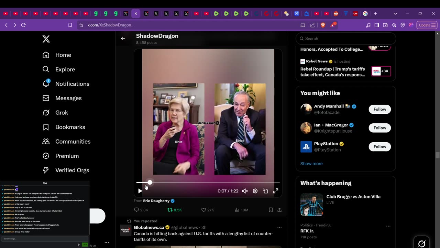Follow Andy Marshall
Screen dimensions: 440x248
coord(380,109)
